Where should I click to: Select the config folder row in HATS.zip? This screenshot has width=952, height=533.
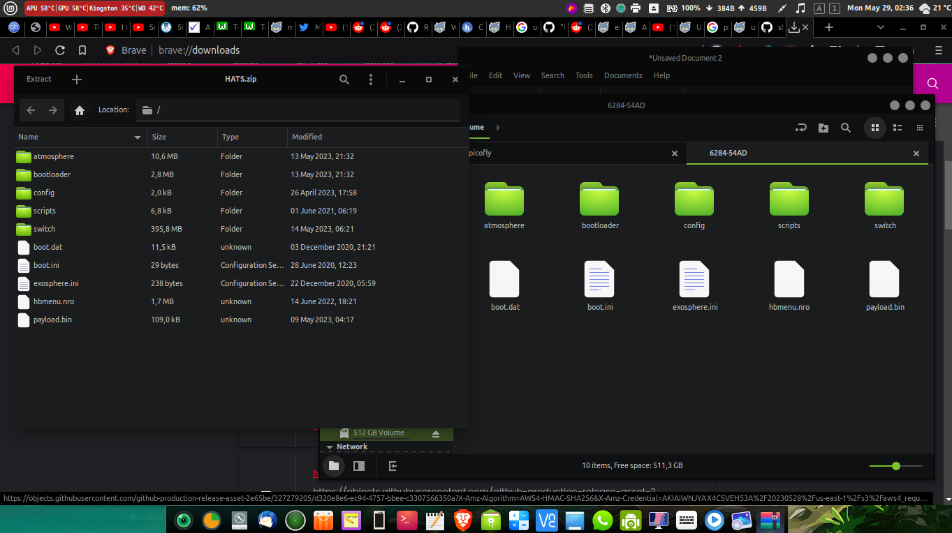point(241,193)
